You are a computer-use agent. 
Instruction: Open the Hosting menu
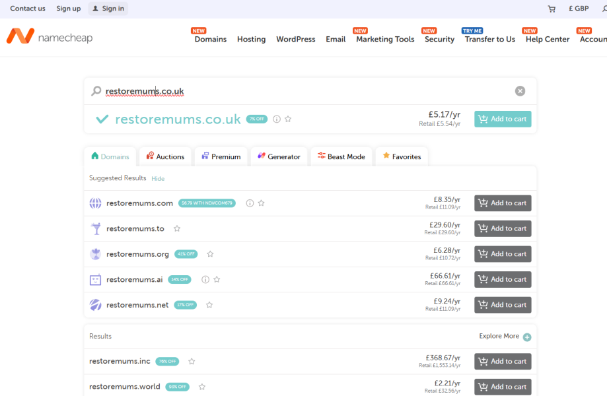tap(251, 39)
